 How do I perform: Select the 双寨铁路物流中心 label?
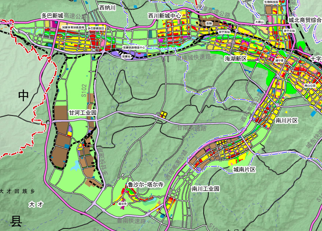pyautogui.click(x=134, y=47)
